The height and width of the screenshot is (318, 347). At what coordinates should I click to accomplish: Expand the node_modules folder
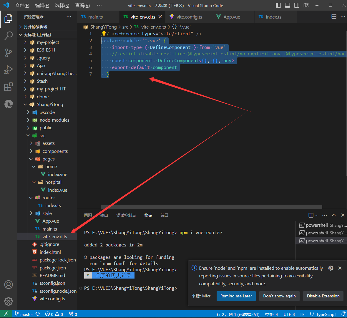click(x=54, y=120)
